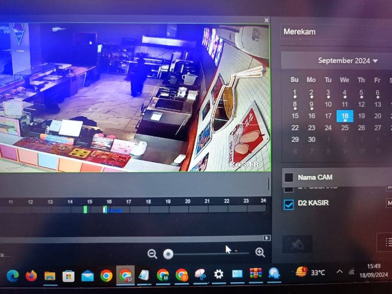
Task: Zoom in the timeline with plus magnifier
Action: tap(260, 252)
